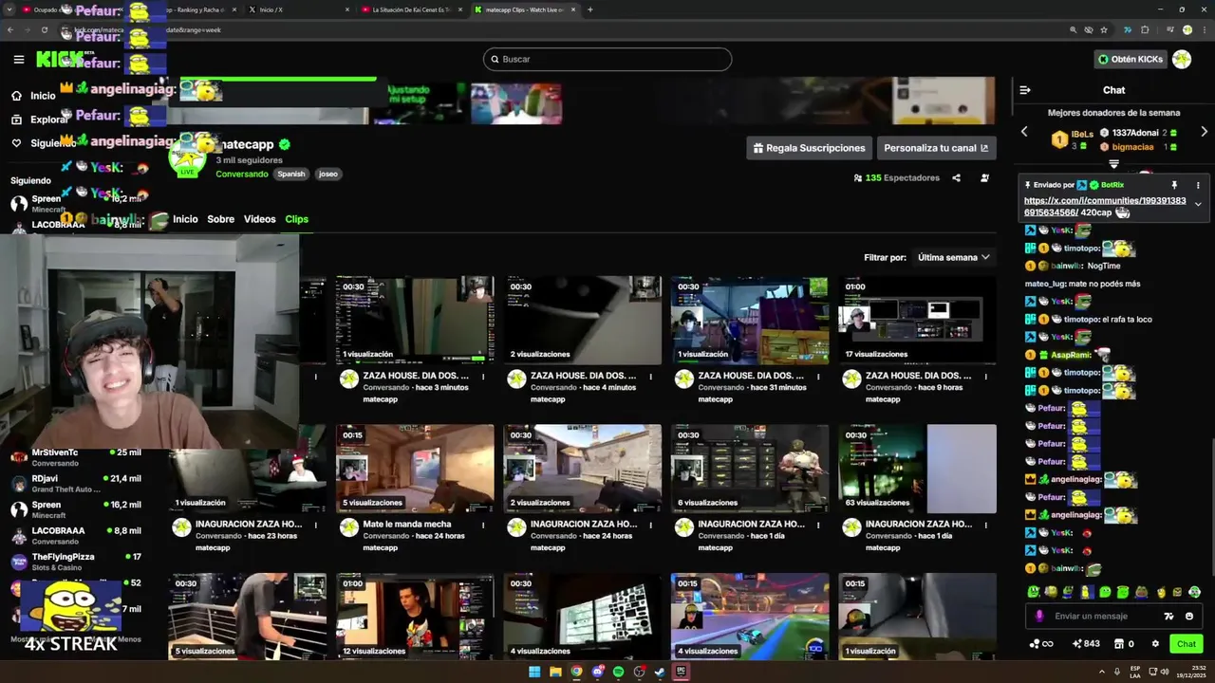The height and width of the screenshot is (683, 1215).
Task: Open volume control in system tray
Action: coord(1165,672)
